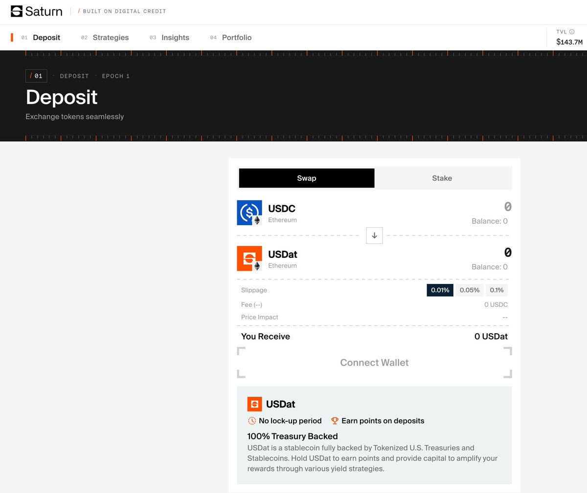The width and height of the screenshot is (587, 493).
Task: Click the 'BUILT ON DIGITAL CREDIT' tagline
Action: click(124, 11)
